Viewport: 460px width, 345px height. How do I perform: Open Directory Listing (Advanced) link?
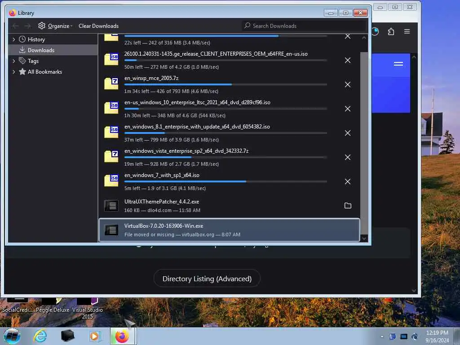(207, 279)
